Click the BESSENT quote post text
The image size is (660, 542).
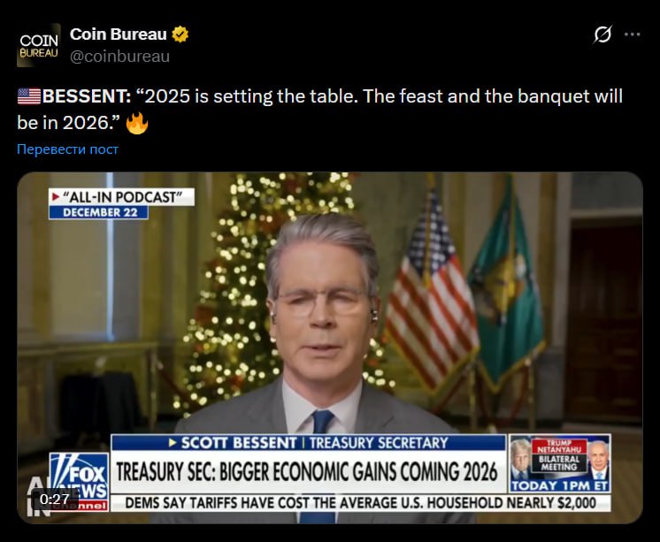(320, 110)
